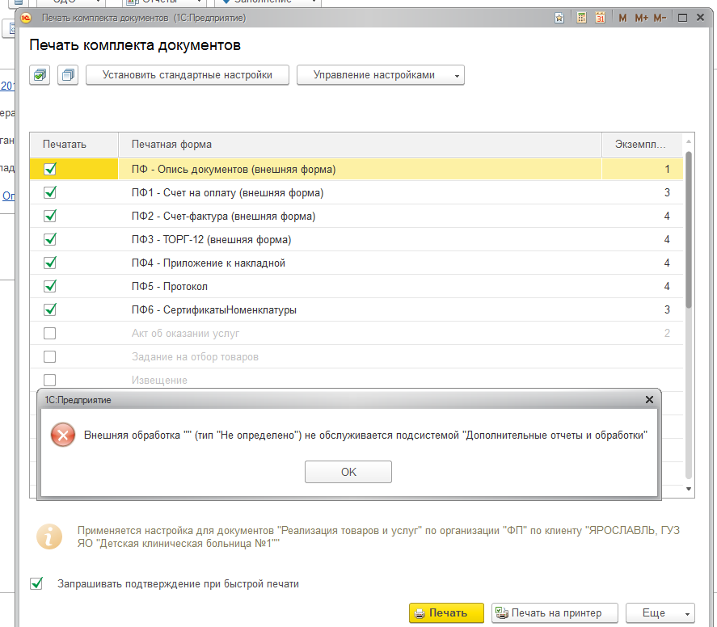Expand Управление настройками dropdown
Image resolution: width=717 pixels, height=627 pixels.
tap(380, 75)
